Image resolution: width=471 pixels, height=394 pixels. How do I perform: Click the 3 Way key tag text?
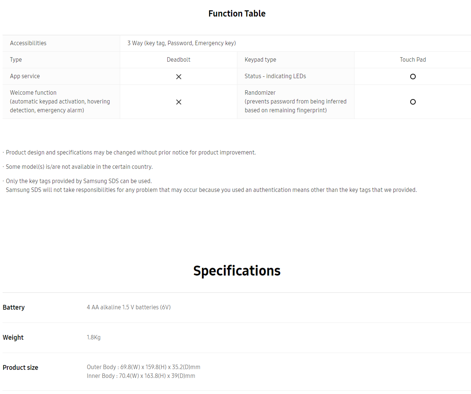click(182, 43)
